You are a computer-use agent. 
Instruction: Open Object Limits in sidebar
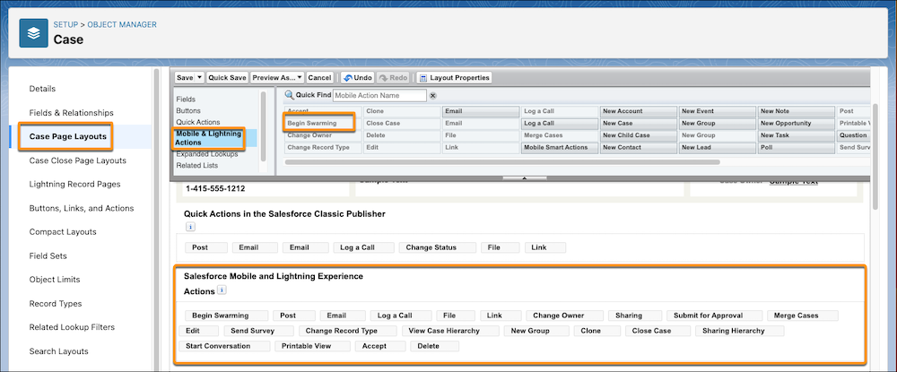(x=55, y=280)
